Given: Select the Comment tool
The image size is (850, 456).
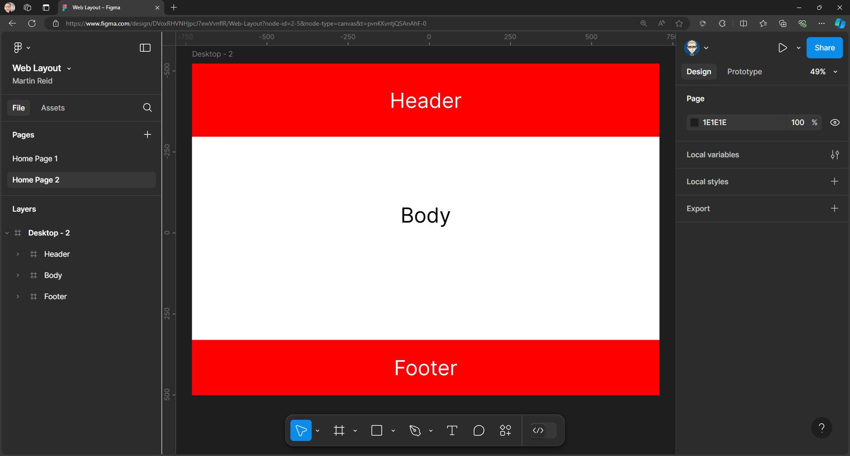Looking at the screenshot, I should tap(479, 430).
